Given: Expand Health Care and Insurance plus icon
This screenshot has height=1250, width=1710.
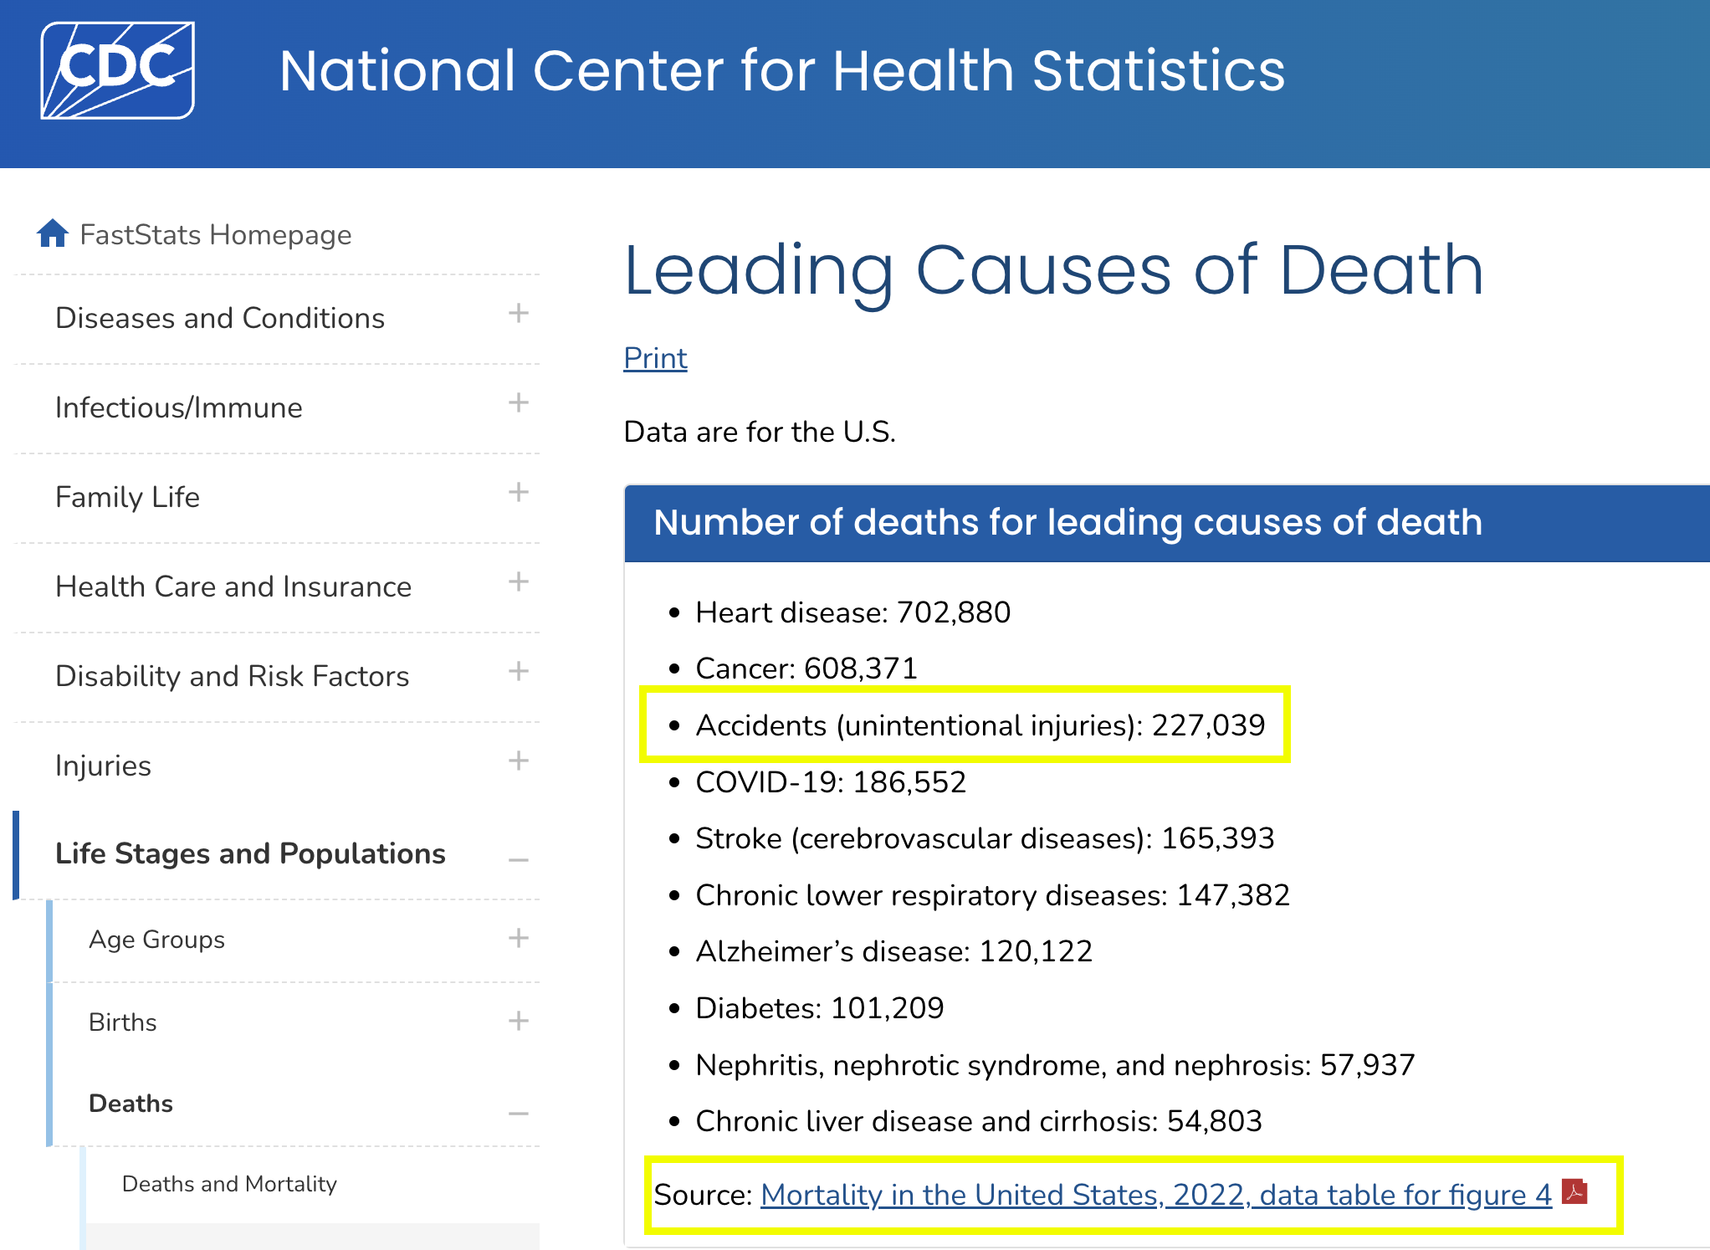Looking at the screenshot, I should click(518, 582).
